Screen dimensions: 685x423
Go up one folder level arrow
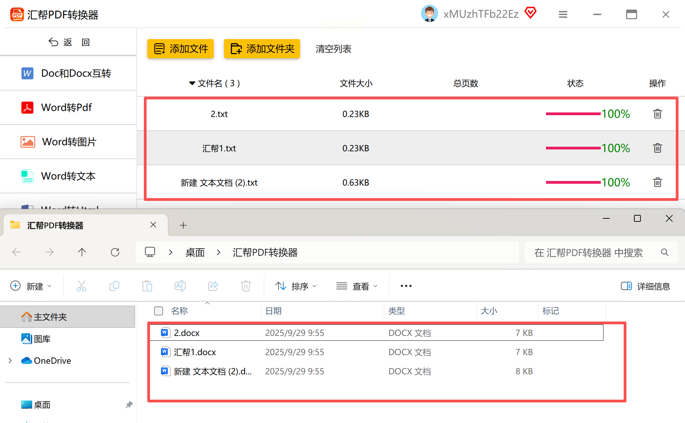[x=82, y=253]
